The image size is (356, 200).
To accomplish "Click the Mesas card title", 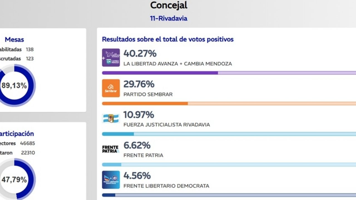I will 14,39.
